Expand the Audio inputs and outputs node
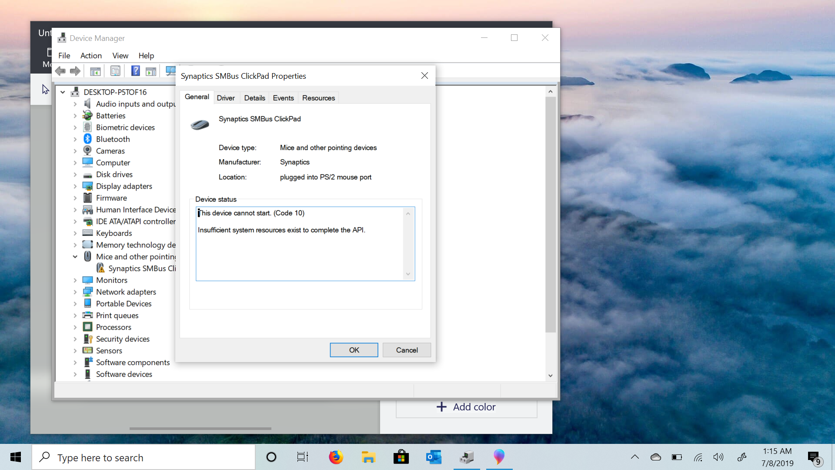835x470 pixels. pyautogui.click(x=75, y=104)
